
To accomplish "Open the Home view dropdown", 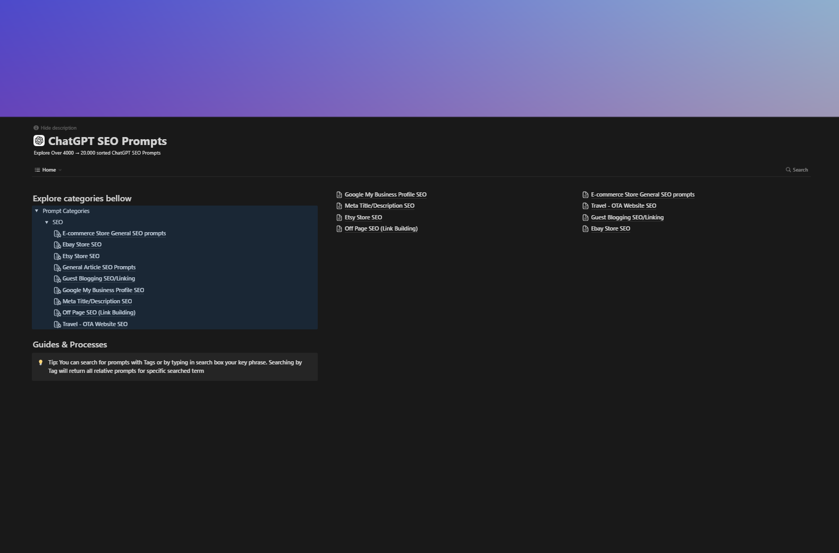I will click(x=48, y=170).
